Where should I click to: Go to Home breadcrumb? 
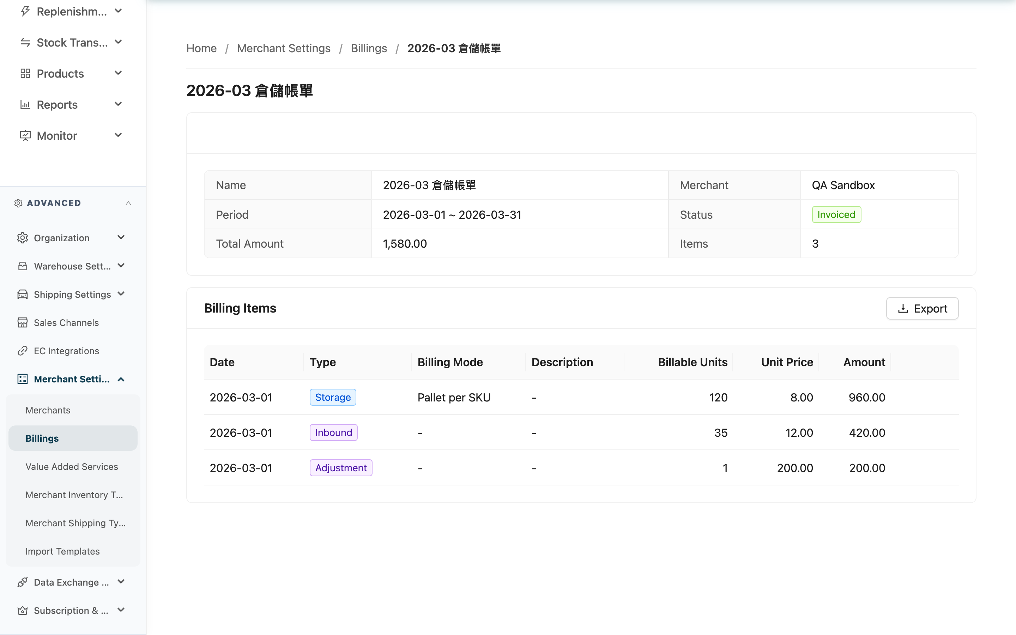201,48
